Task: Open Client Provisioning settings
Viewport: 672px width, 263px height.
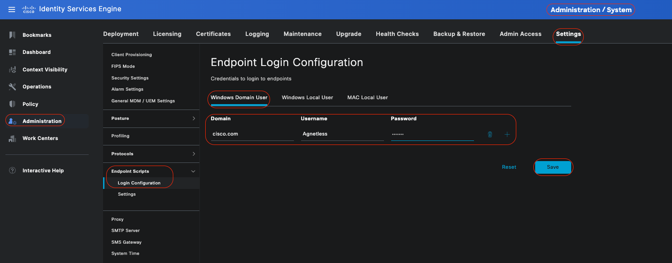Action: pyautogui.click(x=132, y=55)
